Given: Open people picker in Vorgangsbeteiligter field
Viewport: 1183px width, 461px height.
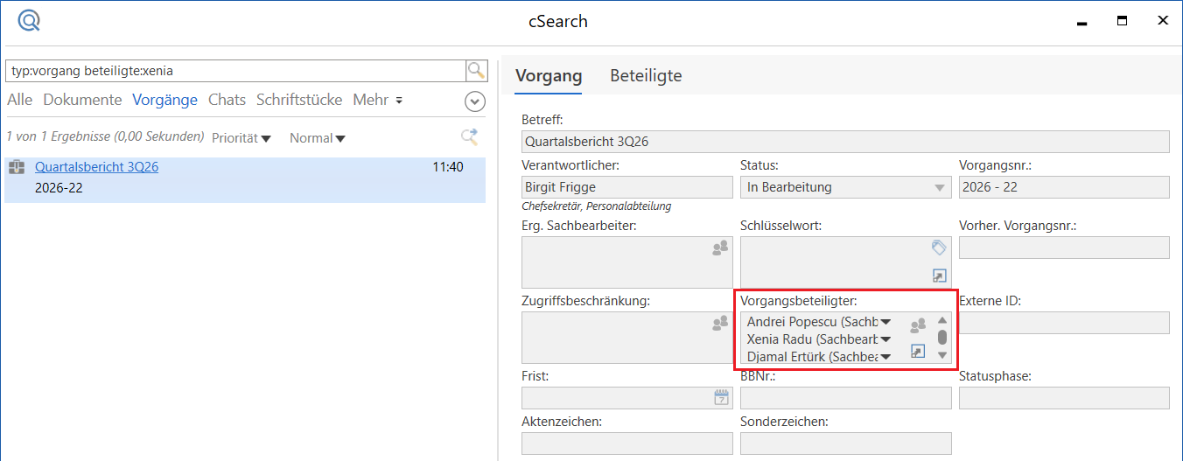Looking at the screenshot, I should click(x=917, y=325).
